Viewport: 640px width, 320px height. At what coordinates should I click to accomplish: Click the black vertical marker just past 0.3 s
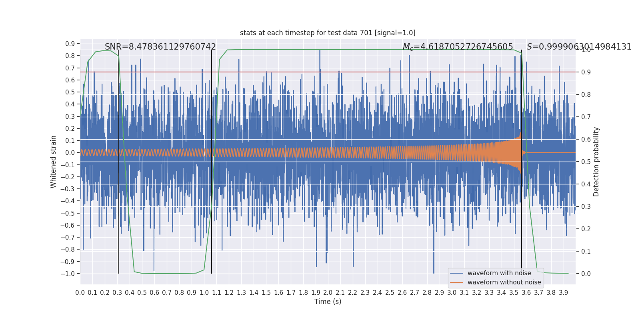[119, 162]
